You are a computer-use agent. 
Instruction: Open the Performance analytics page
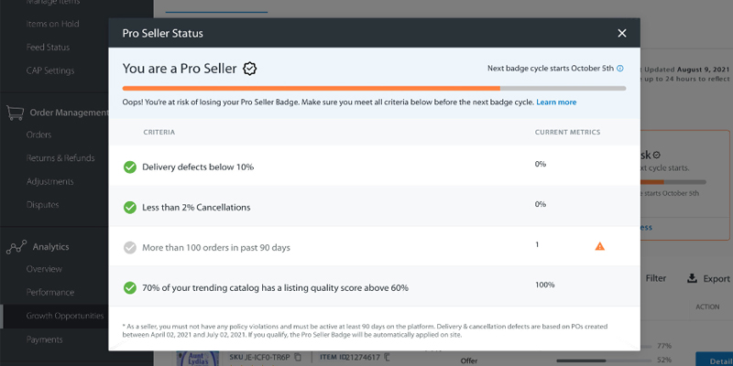coord(50,293)
